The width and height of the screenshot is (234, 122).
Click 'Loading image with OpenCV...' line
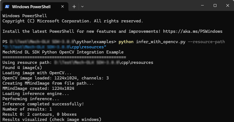click(37, 73)
